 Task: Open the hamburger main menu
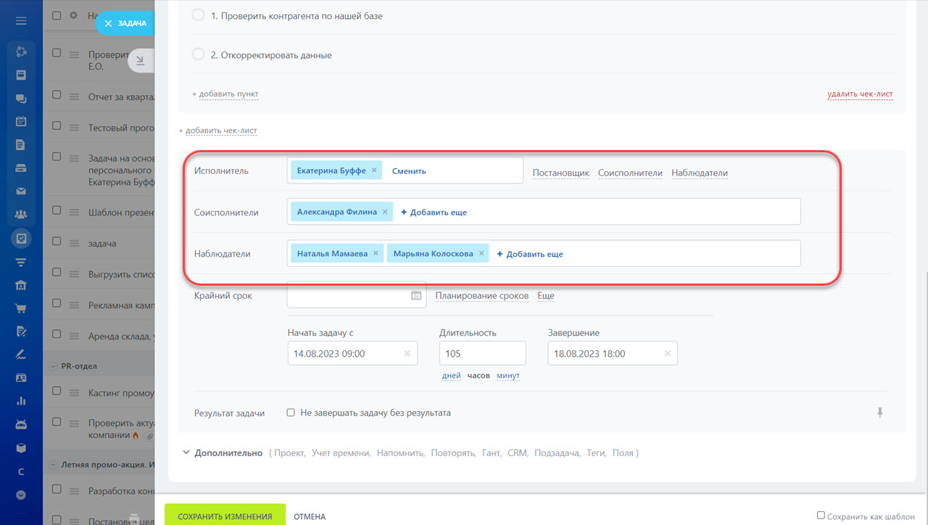click(x=21, y=21)
